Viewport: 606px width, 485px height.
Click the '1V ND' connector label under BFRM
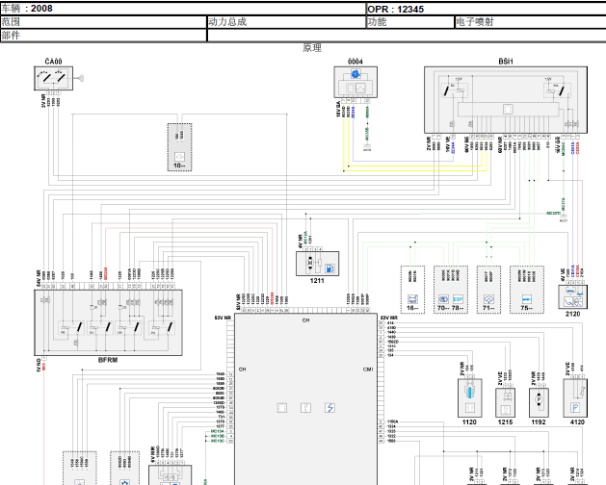point(39,365)
